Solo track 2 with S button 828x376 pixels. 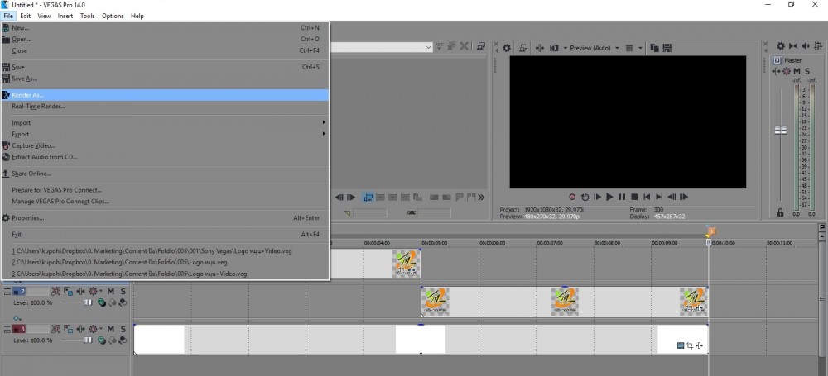coord(123,291)
